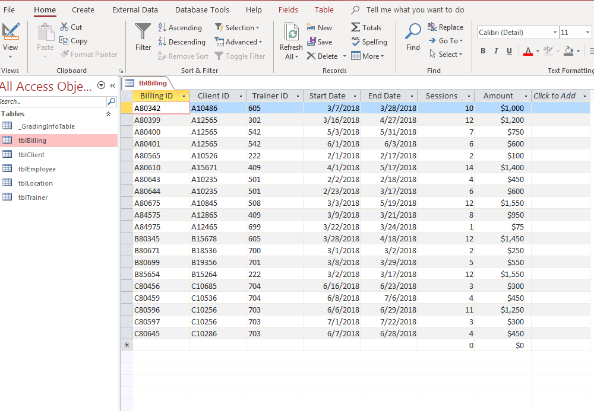Open the Database Tools tab
Screen dimensions: 594x411
pos(202,9)
